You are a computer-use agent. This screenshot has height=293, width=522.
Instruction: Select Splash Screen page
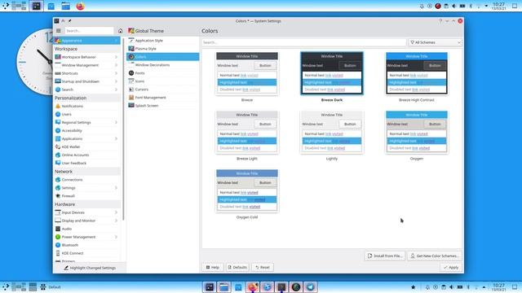(x=163, y=106)
